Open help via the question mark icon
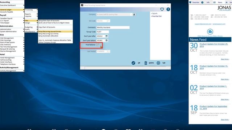232x130 pixels. pyautogui.click(x=168, y=9)
